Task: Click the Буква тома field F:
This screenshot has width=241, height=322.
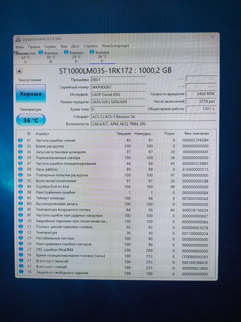Action: pos(118,109)
